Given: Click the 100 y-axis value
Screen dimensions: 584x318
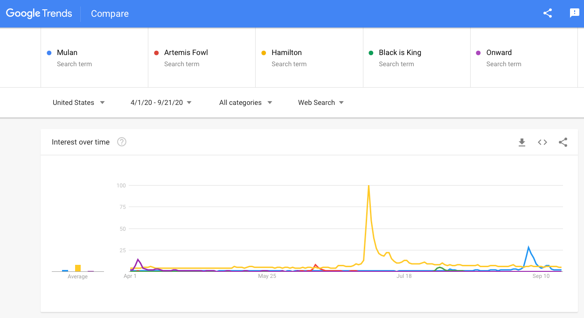Looking at the screenshot, I should click(121, 186).
